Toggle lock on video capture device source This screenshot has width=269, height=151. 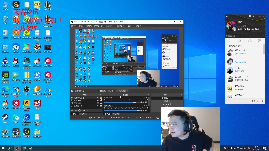coord(101,98)
